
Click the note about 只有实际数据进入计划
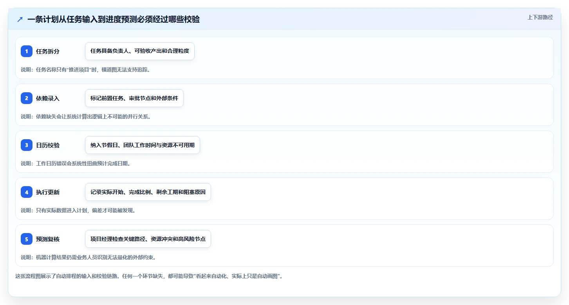(78, 210)
